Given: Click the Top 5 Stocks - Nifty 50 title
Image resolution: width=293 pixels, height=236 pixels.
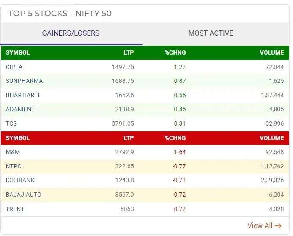Looking at the screenshot, I should click(60, 14).
